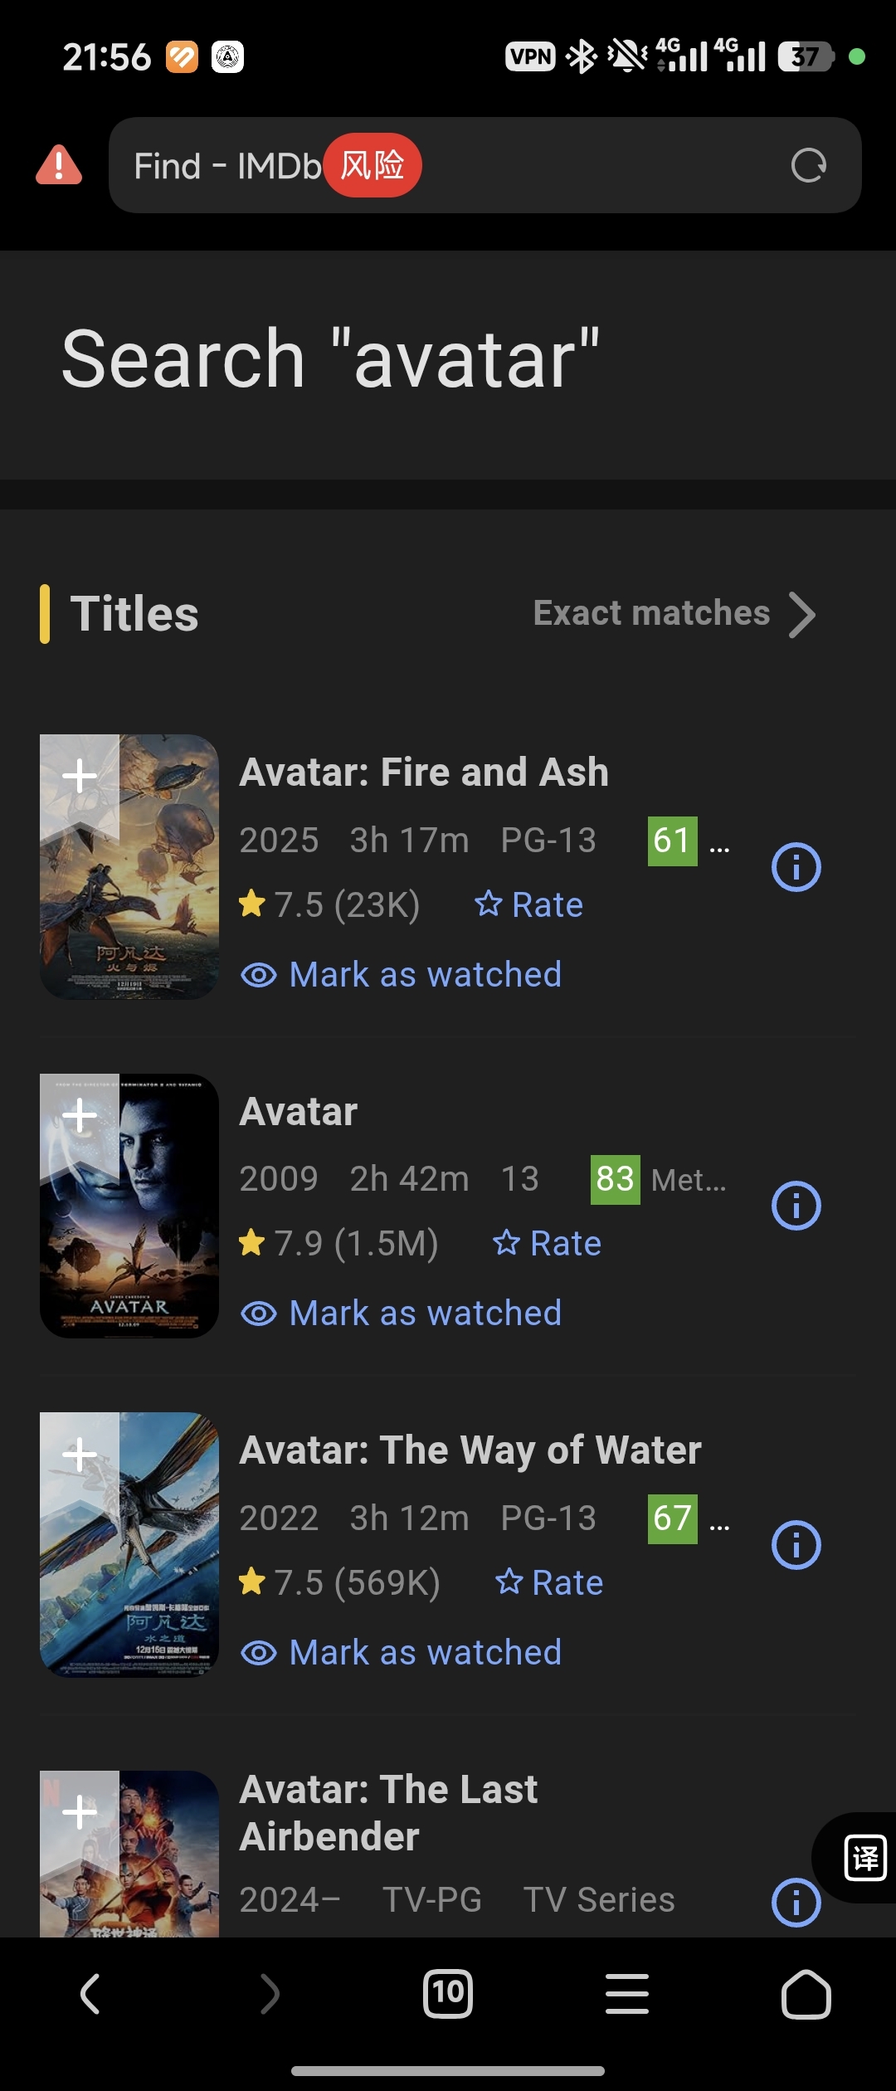The image size is (896, 2091).
Task: Mark Avatar: The Way of Water as watched
Action: 402,1653
